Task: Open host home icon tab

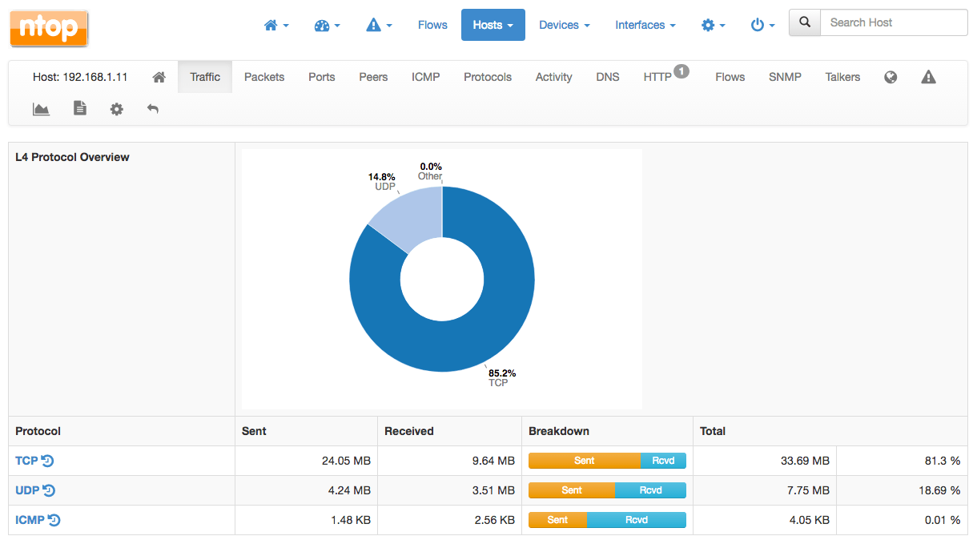Action: 159,77
